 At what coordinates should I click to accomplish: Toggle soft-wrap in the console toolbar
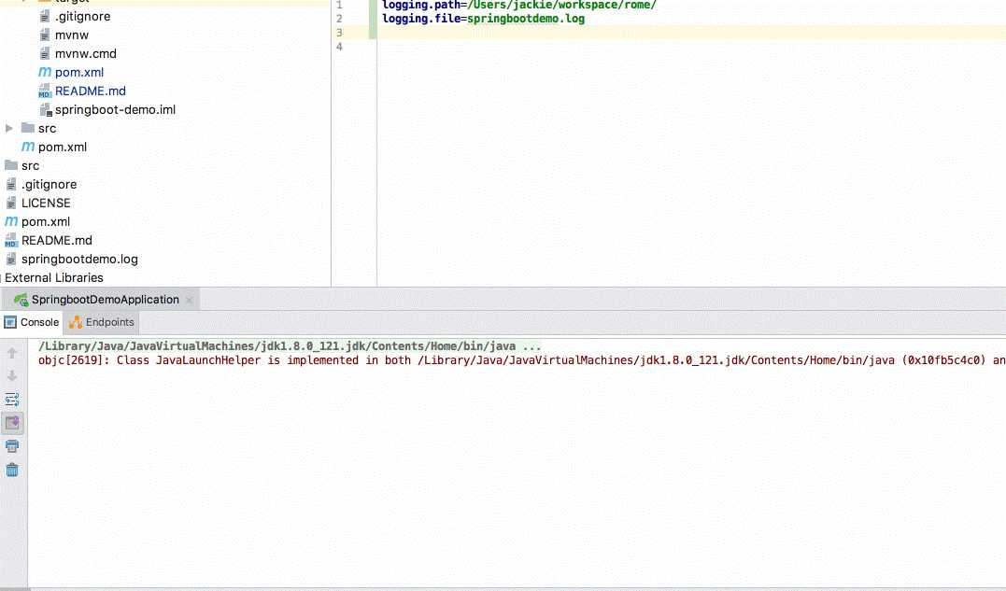(x=11, y=400)
